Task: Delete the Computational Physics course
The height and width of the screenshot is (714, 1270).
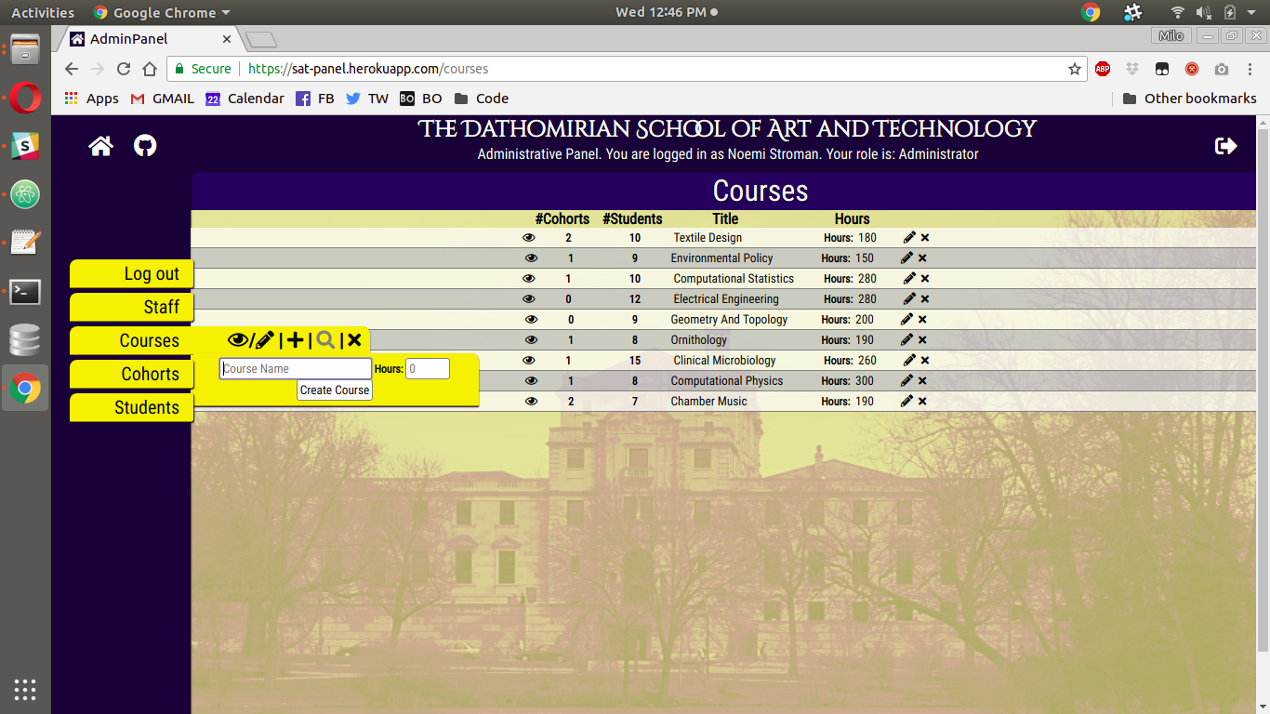Action: tap(922, 381)
